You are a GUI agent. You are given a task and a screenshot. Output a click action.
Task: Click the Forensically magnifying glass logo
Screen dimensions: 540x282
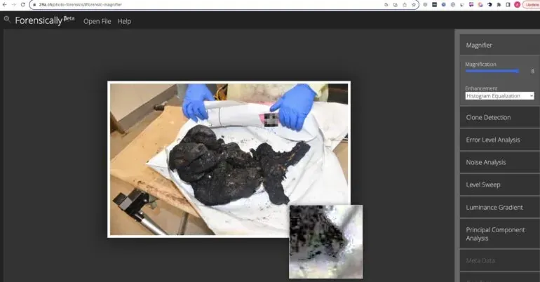click(7, 19)
